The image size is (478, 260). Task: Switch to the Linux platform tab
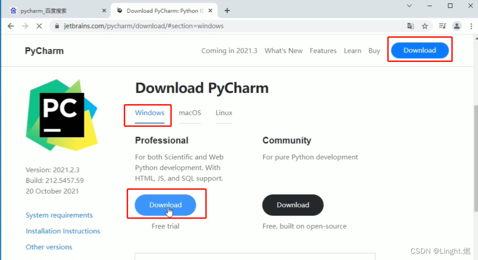(224, 113)
